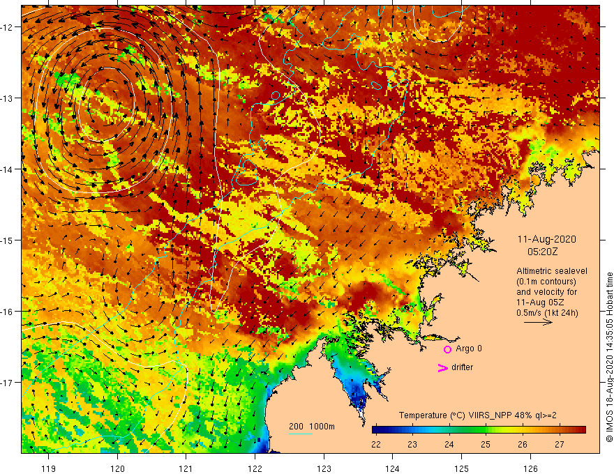Click the latitude axis label -17
The width and height of the screenshot is (614, 474).
[7, 383]
